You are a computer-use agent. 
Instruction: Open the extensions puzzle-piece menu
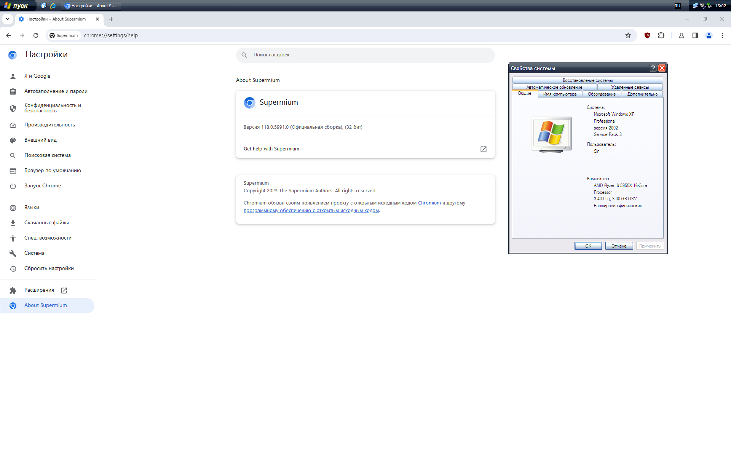pyautogui.click(x=661, y=35)
